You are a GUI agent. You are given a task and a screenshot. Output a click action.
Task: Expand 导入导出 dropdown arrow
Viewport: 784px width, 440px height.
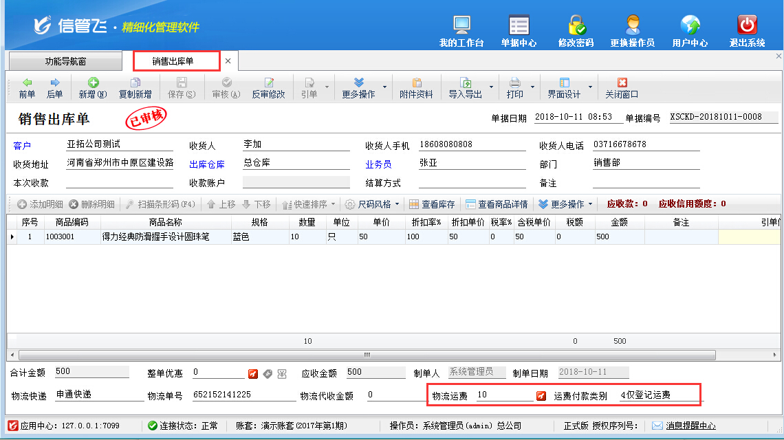tap(491, 87)
